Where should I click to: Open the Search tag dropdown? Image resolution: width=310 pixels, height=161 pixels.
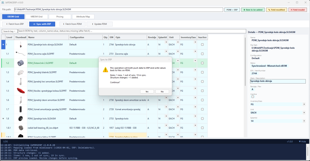(x=9, y=31)
